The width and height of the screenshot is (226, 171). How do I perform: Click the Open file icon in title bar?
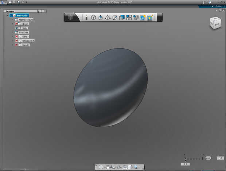tap(14, 2)
